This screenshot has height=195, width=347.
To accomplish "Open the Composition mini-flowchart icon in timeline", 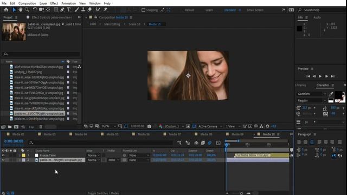I will (179, 143).
